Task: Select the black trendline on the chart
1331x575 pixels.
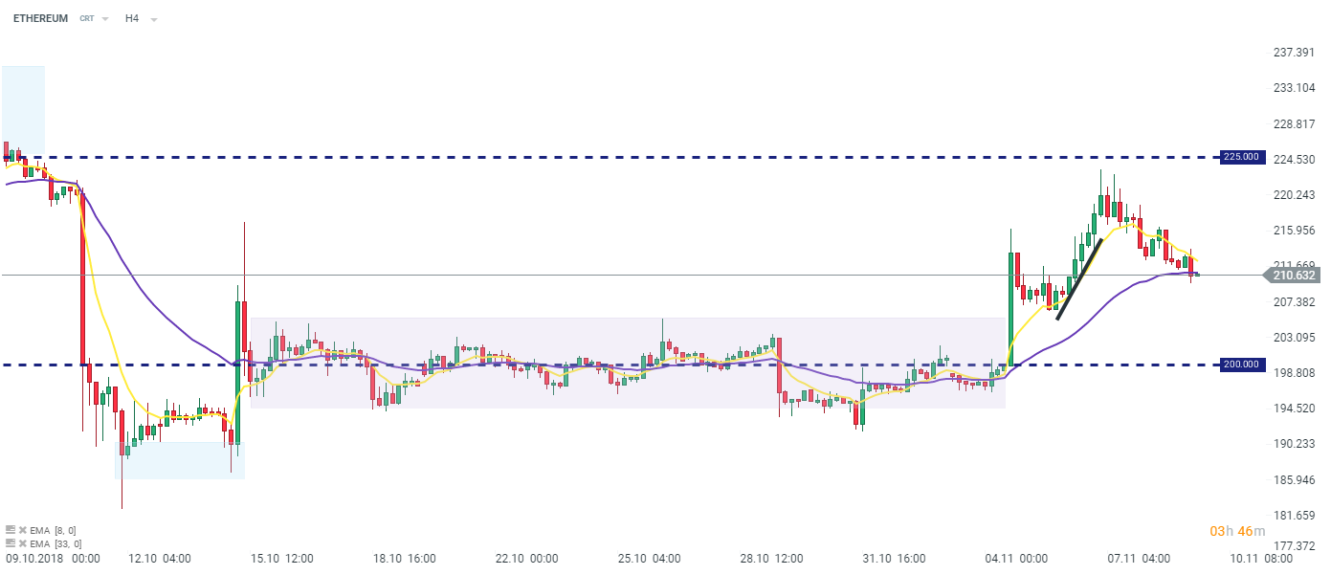Action: click(x=1079, y=278)
